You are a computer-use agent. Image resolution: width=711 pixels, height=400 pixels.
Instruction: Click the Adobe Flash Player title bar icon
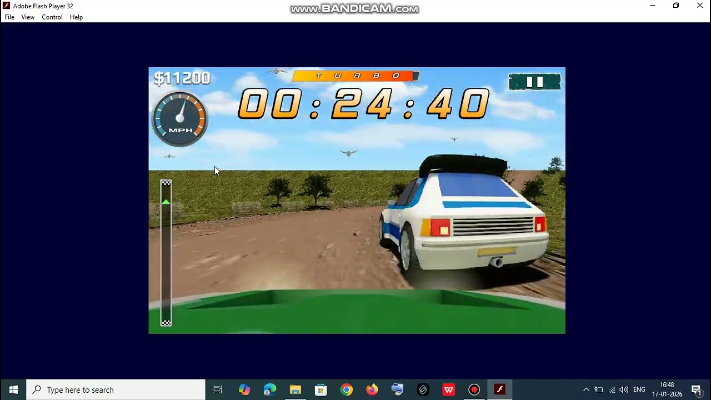pos(6,6)
